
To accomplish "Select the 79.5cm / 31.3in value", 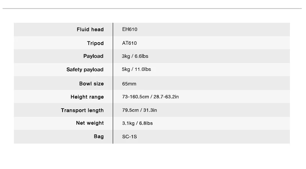I will coord(140,110).
